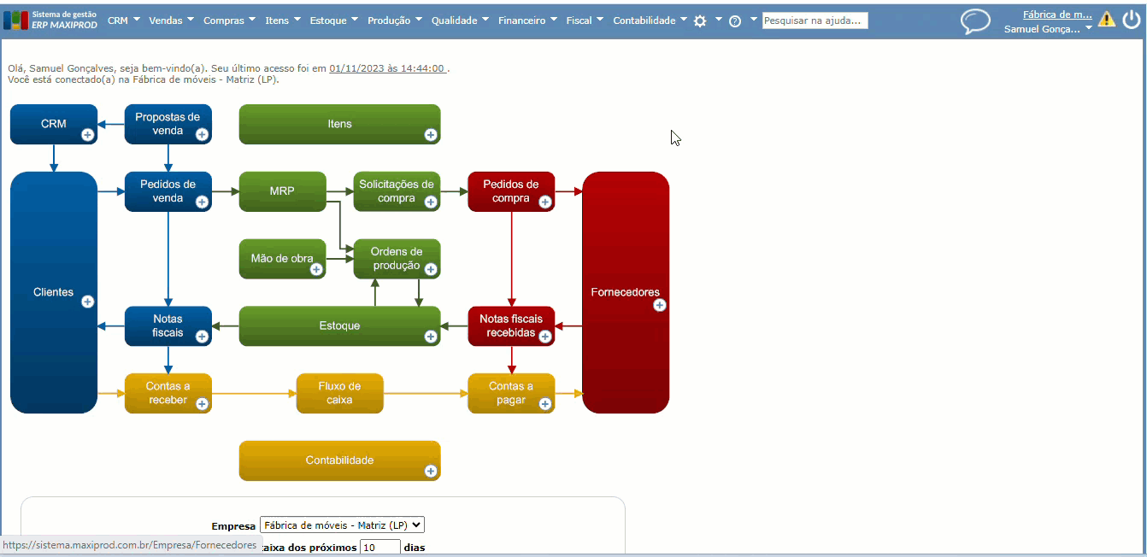Open the Vendas menu
This screenshot has height=557, width=1147.
pyautogui.click(x=171, y=21)
